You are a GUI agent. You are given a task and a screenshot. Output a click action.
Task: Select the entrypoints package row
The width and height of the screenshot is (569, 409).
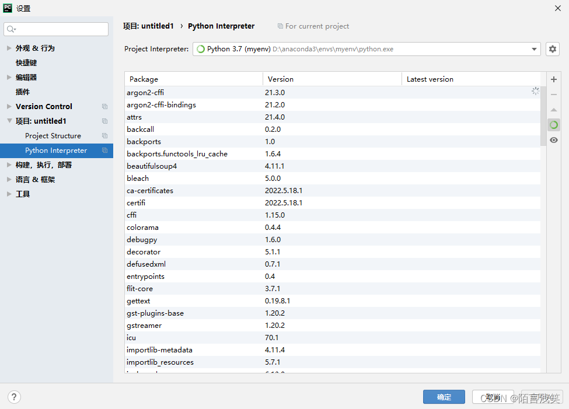(333, 276)
